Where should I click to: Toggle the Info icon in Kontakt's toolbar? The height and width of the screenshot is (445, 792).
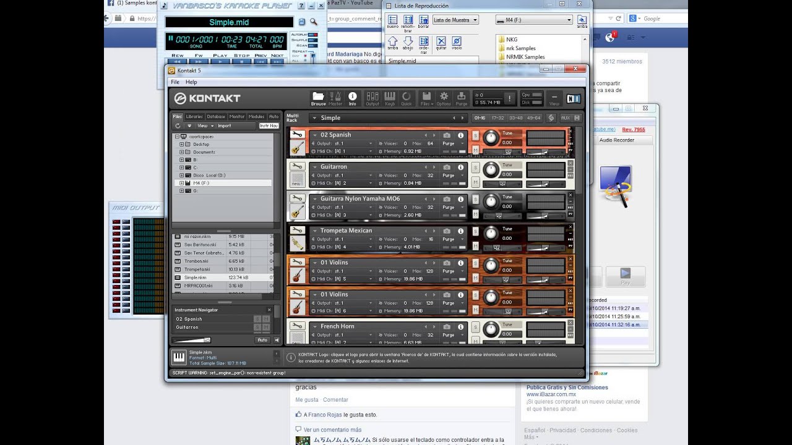353,98
